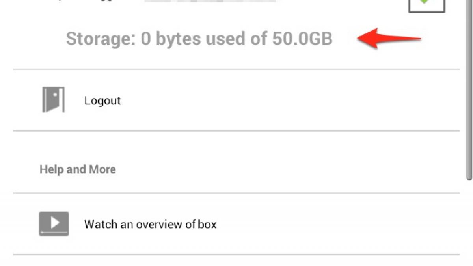Screen dimensions: 473x266
Task: Click the 50.0GB total storage value
Action: 302,39
